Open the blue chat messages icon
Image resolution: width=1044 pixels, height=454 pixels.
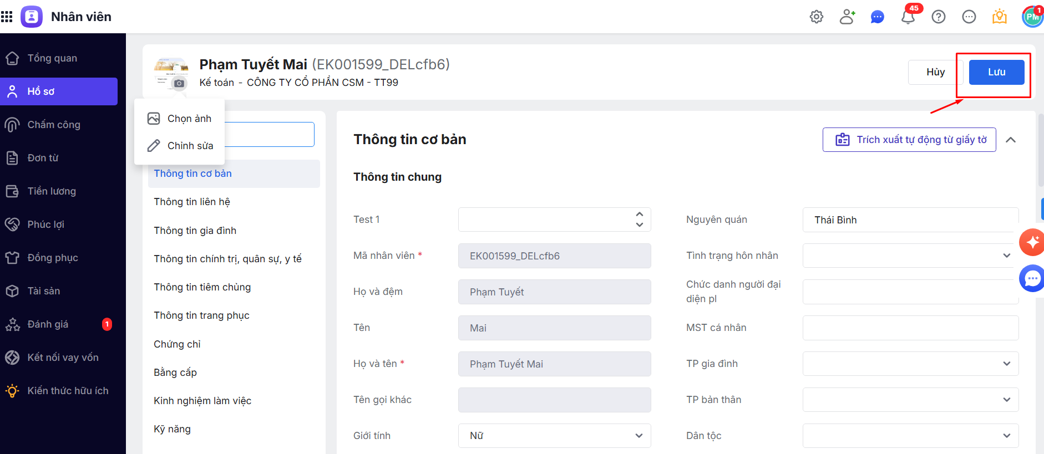[x=878, y=17]
